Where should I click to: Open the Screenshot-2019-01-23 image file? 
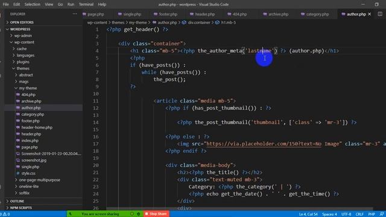[x=51, y=154]
